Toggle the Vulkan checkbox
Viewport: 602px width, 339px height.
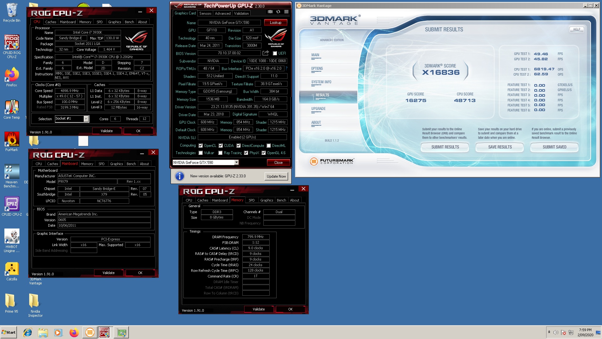click(x=201, y=153)
